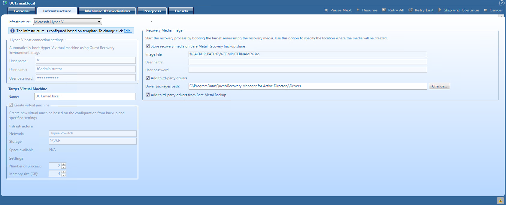506x205 pixels.
Task: Click the Recovery Media User name field
Action: 308,62
